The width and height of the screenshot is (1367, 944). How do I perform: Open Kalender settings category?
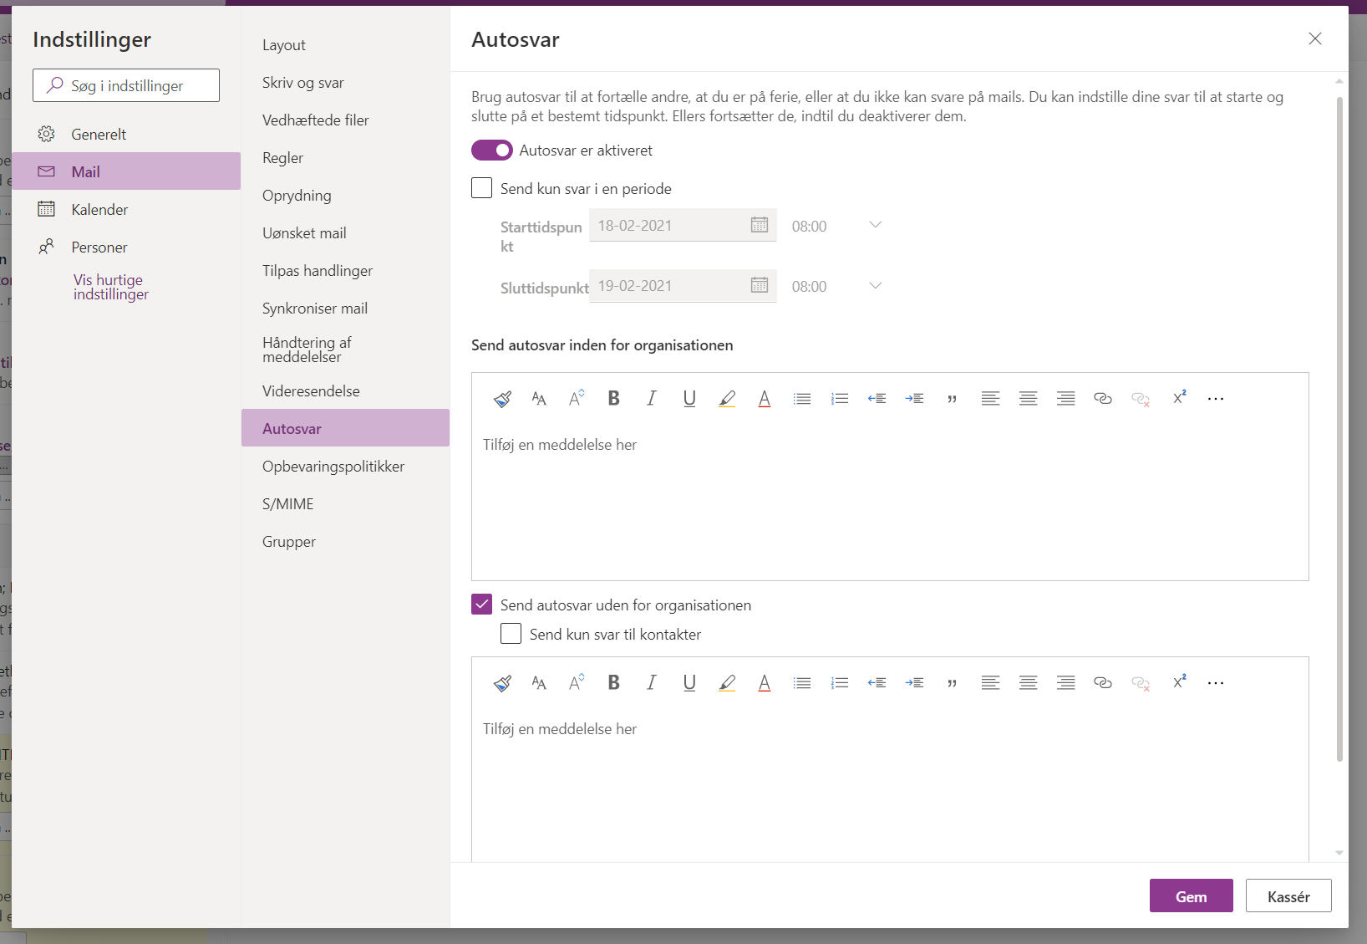coord(126,209)
